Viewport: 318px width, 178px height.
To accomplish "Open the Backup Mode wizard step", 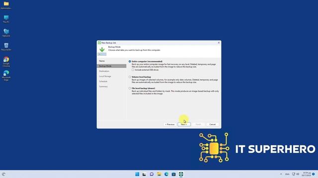I will click(111, 66).
